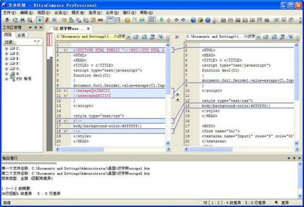Open 模式 menu

(78, 13)
